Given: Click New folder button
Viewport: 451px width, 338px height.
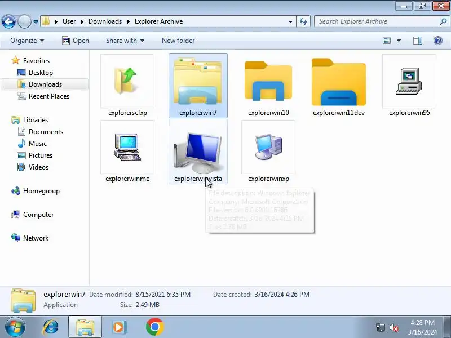Looking at the screenshot, I should coord(178,41).
